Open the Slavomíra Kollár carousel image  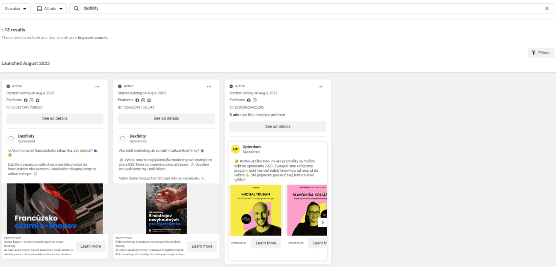[307, 210]
